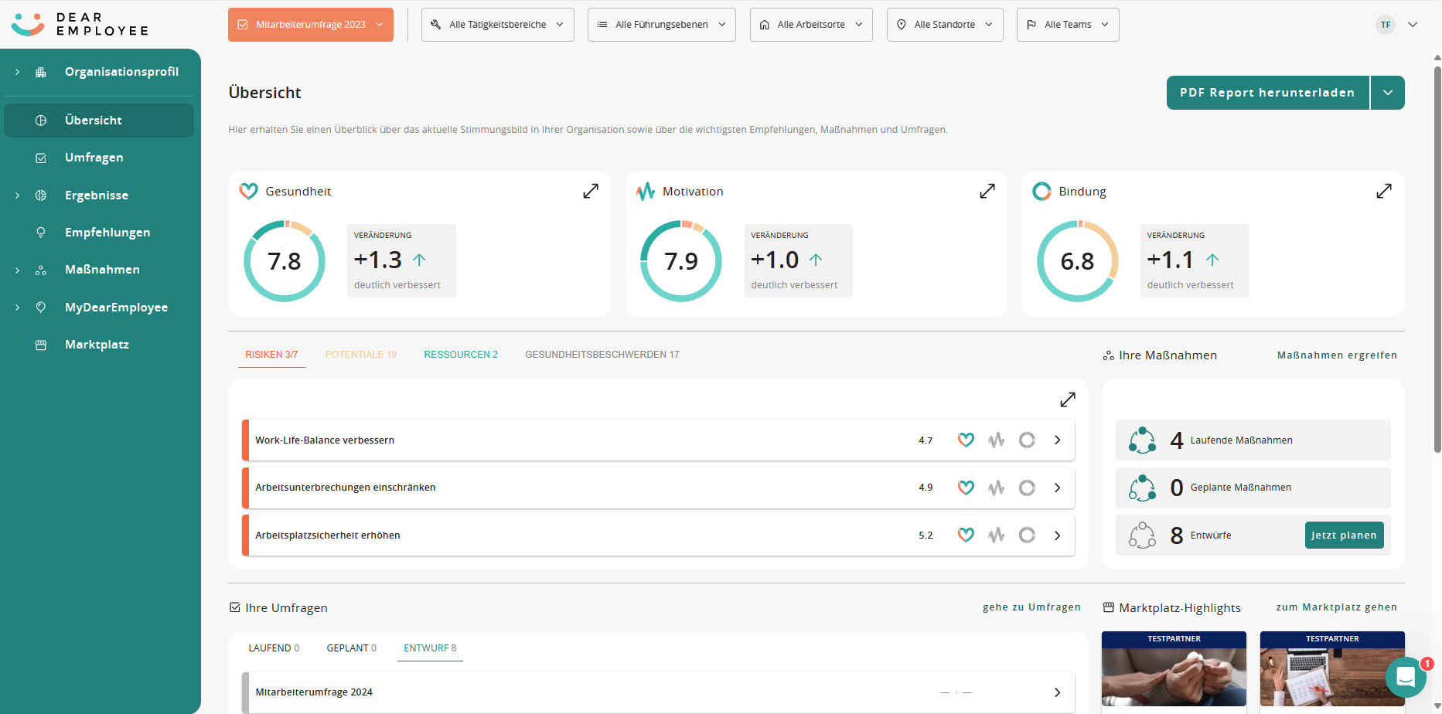The image size is (1442, 714).
Task: Open the first Testpartner marketplace thumbnail
Action: 1174,669
